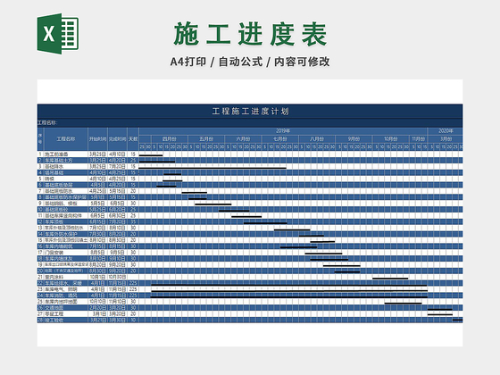
Task: Select the 完成时间 column header
Action: (117, 139)
